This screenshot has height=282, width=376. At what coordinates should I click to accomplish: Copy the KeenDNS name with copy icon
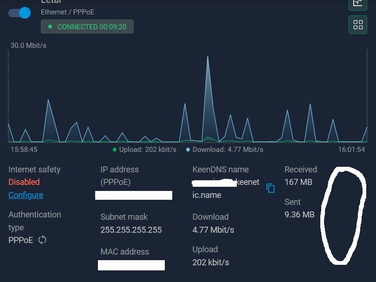271,188
